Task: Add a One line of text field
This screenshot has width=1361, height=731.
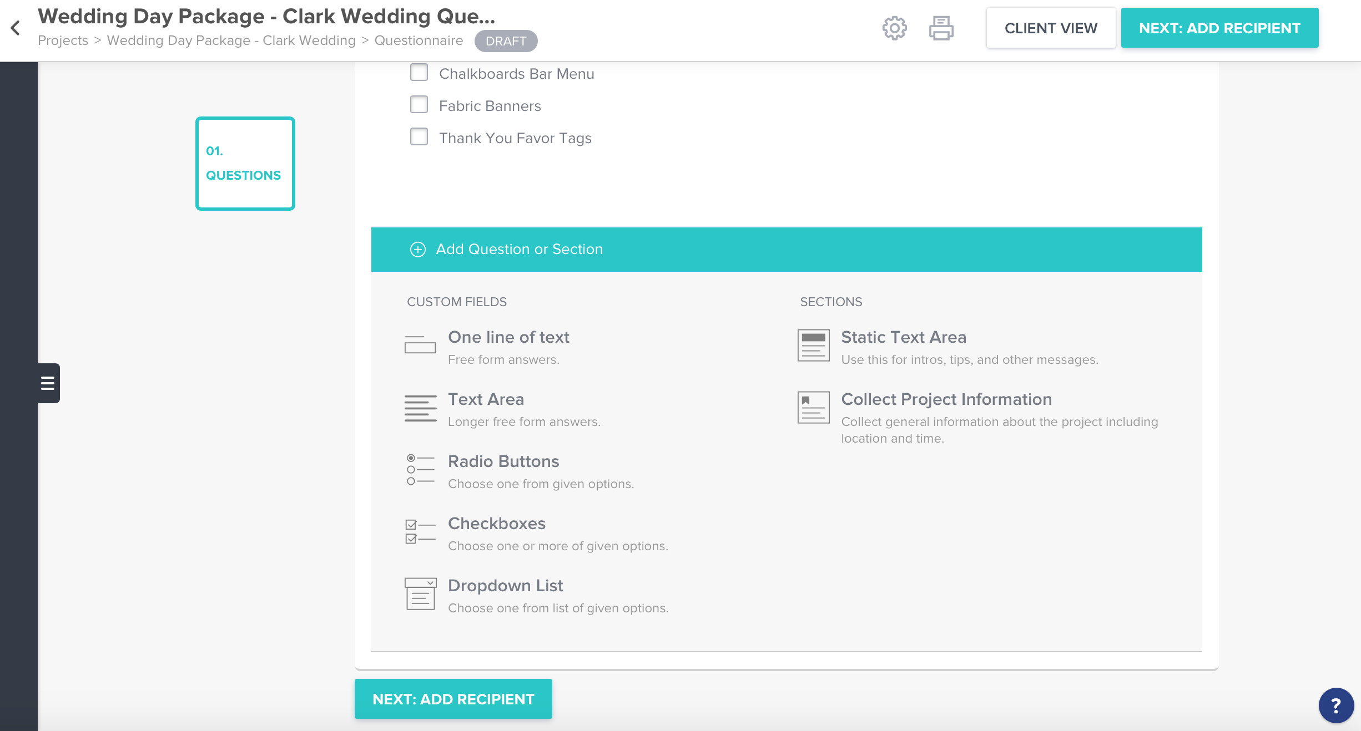Action: coord(508,337)
